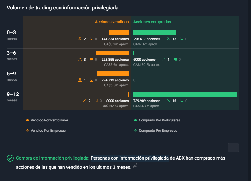The image size is (251, 181).
Task: Click the edit note icon after '3 meses.'
Action: 135,165
